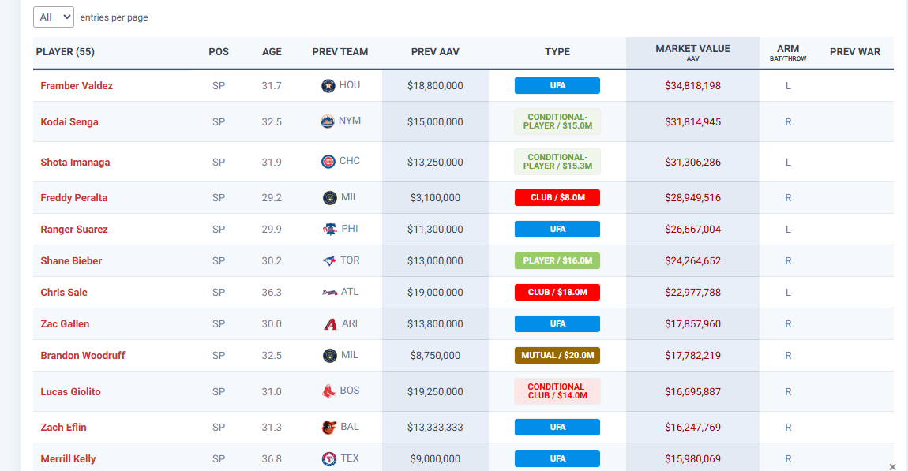Close the overlay with the bottom-right X
Screen dimensions: 908x471
pyautogui.click(x=892, y=466)
